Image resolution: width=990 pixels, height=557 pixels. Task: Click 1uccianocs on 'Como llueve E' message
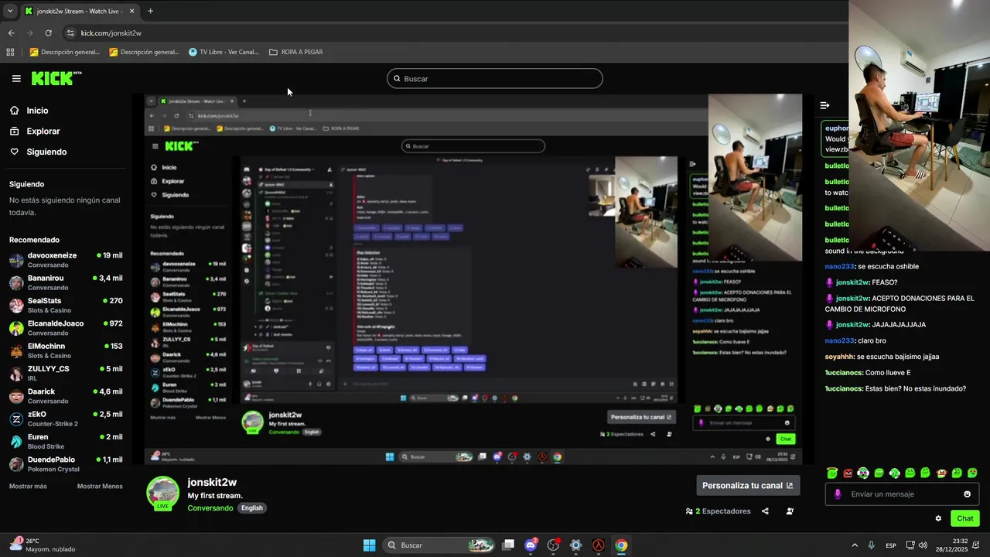point(844,372)
